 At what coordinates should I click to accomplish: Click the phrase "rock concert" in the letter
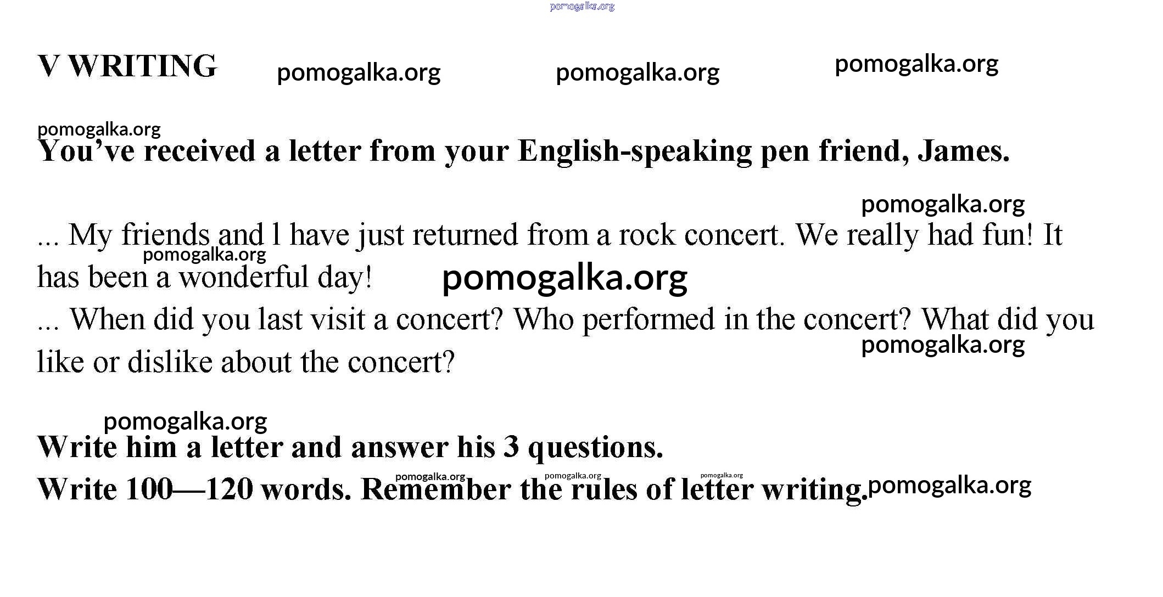[x=698, y=235]
